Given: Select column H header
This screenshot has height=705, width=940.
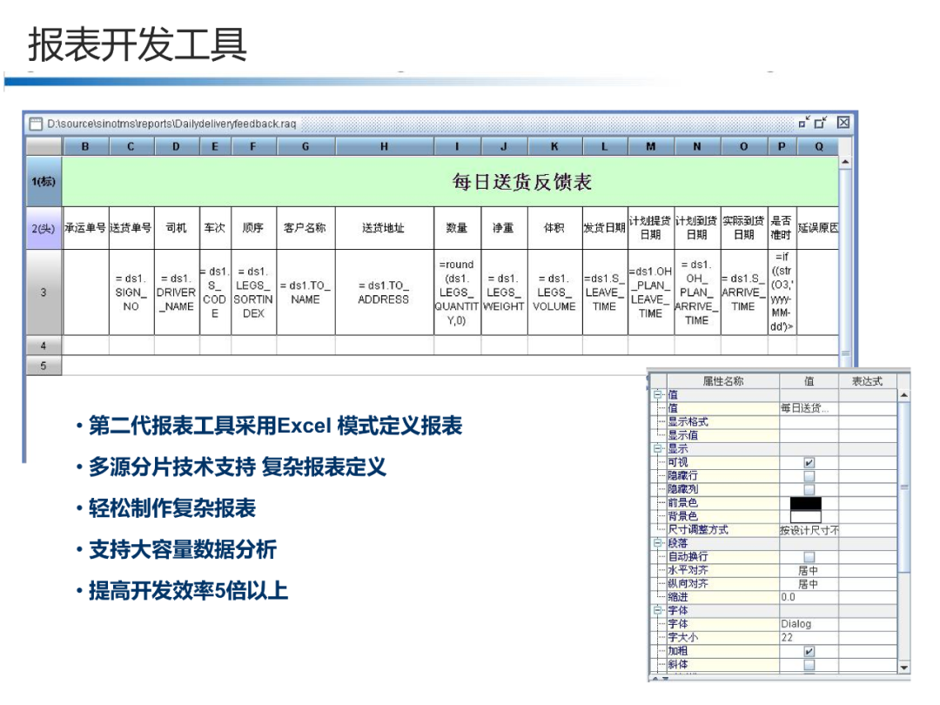Looking at the screenshot, I should coord(385,146).
